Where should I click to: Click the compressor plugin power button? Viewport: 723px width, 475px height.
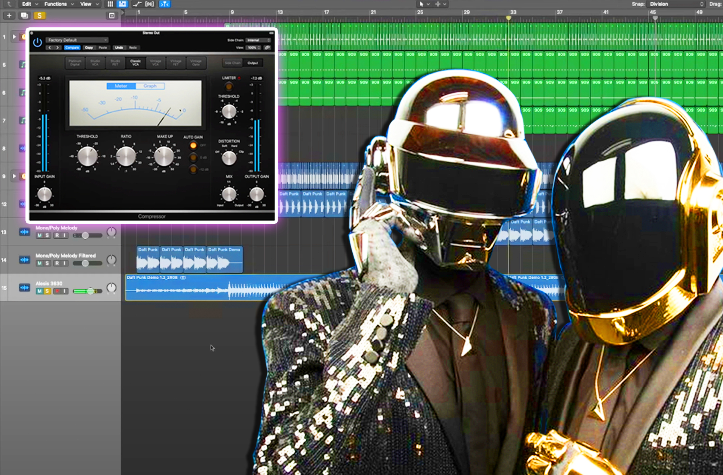click(37, 43)
